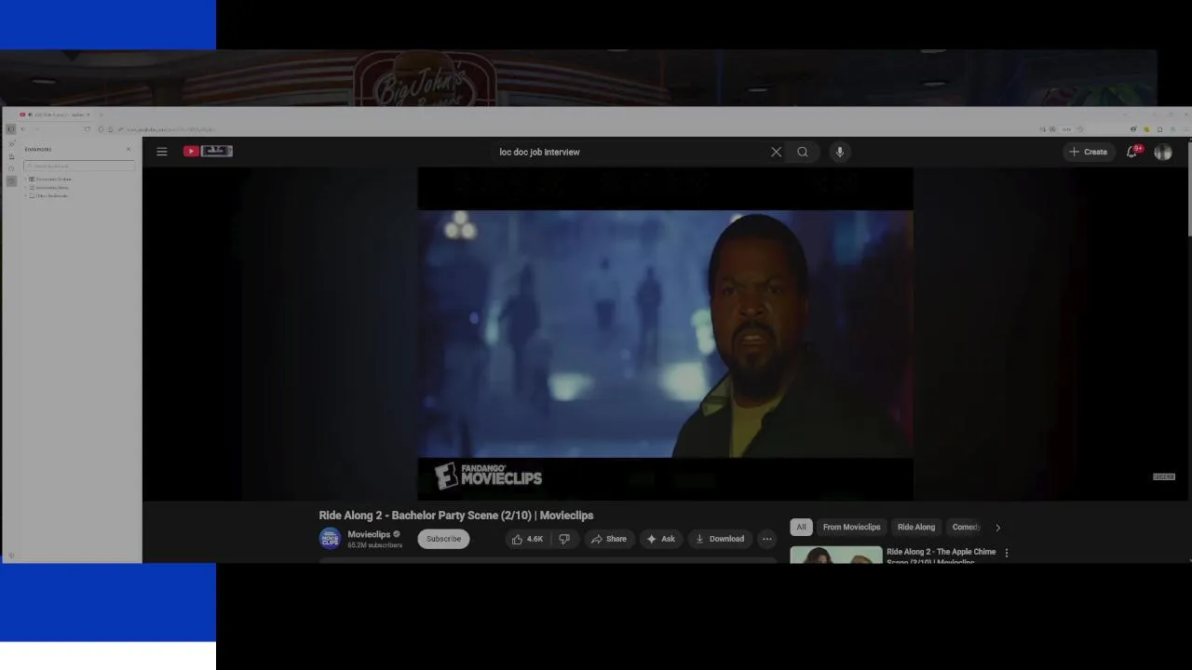Start voice search with microphone
Viewport: 1192px width, 670px height.
(839, 152)
